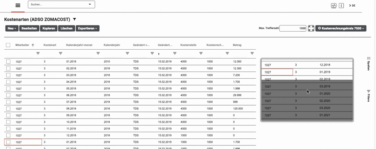Screen dimensions: 376x149
Task: Open filter icon for Kostenrechnungskreis column
Action: click(x=227, y=54)
